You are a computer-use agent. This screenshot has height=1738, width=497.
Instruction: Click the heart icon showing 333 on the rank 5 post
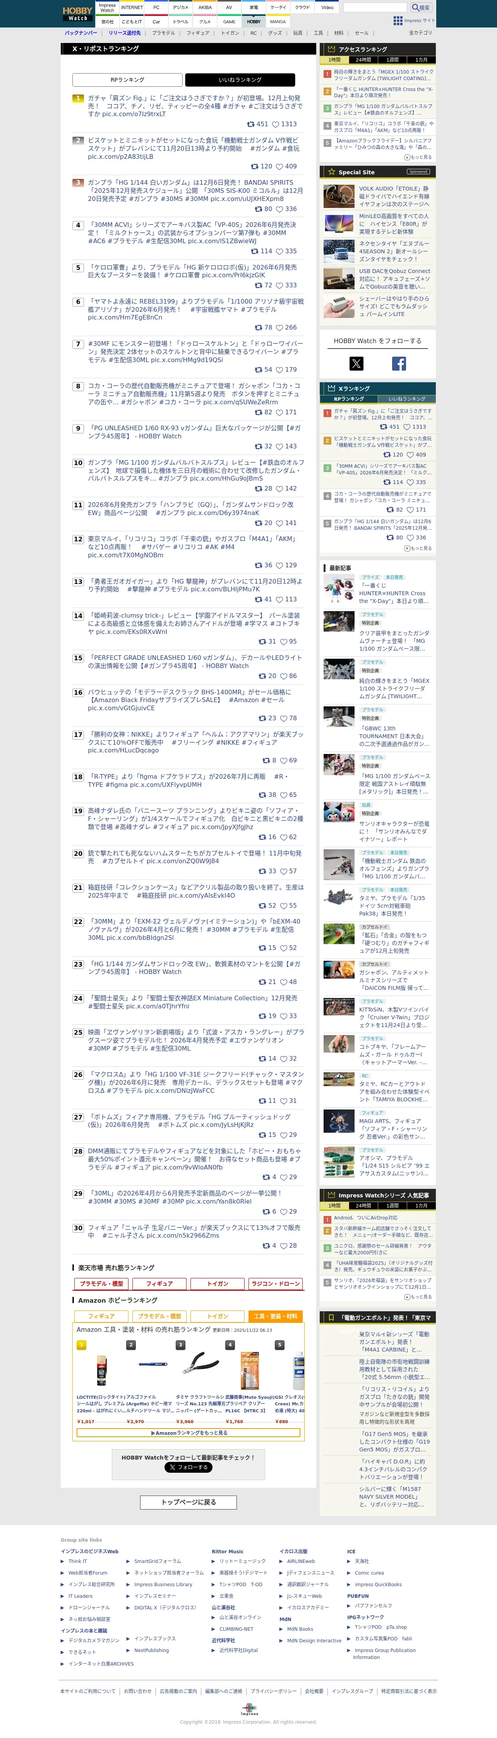tap(279, 285)
